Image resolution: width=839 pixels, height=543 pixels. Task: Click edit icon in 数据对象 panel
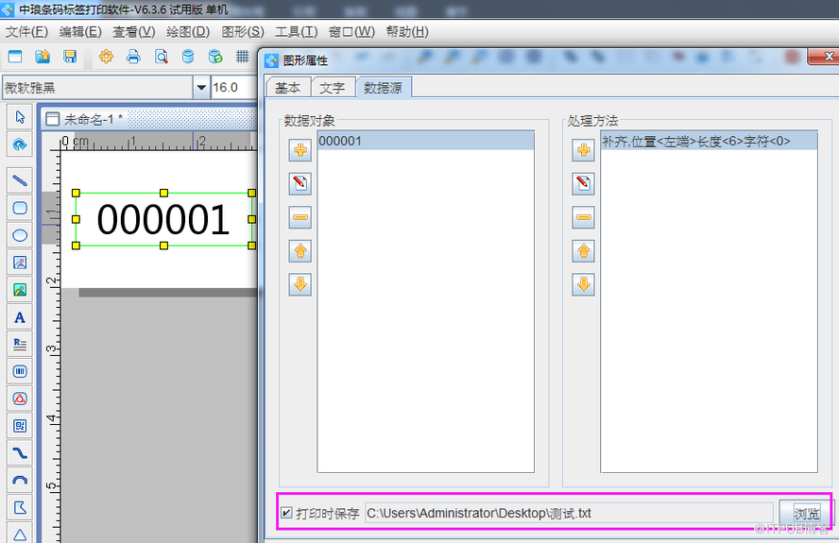(x=300, y=183)
